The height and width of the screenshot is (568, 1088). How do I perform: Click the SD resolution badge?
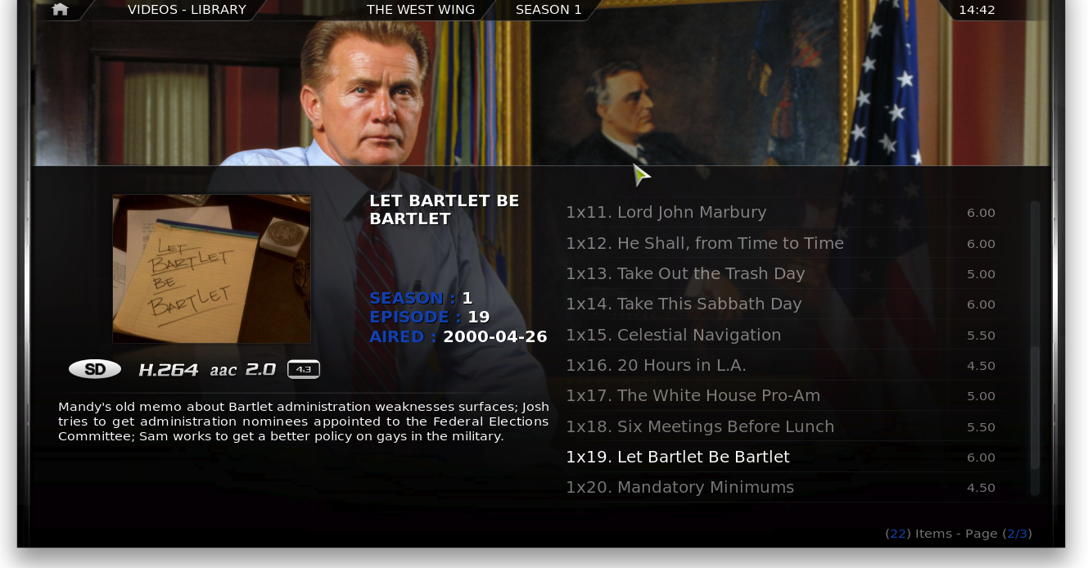95,369
